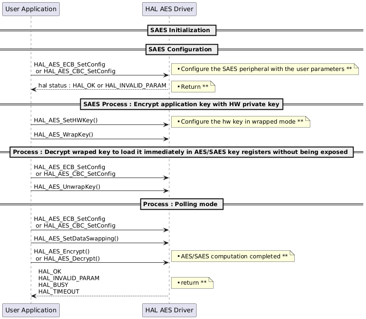This screenshot has width=366, height=319.
Task: Click the AES/SAES computation completed note
Action: coord(232,256)
